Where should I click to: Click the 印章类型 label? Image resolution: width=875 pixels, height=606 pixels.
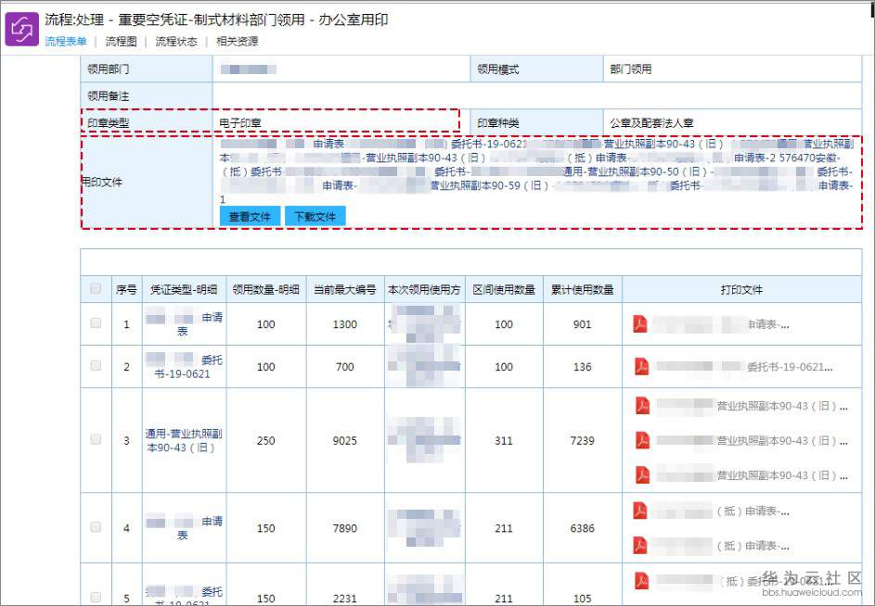coord(109,122)
